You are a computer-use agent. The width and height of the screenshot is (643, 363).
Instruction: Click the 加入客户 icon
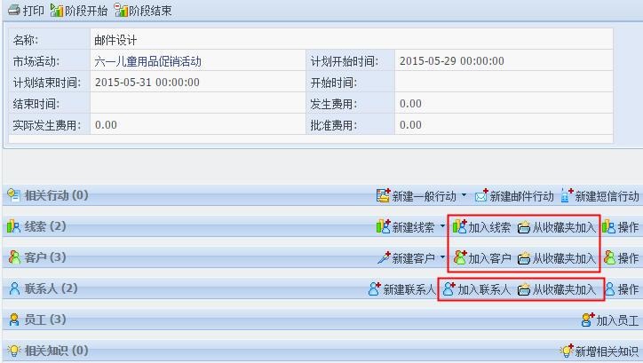460,257
